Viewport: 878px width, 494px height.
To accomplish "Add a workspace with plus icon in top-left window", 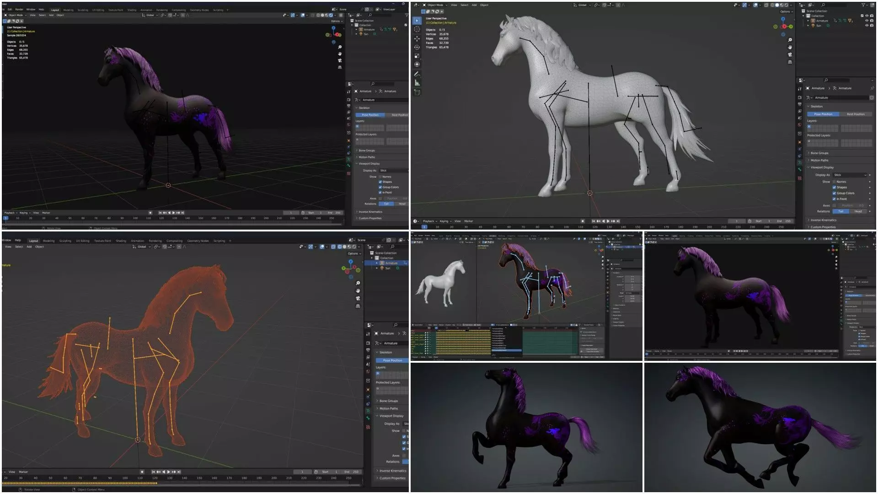I will tap(227, 10).
